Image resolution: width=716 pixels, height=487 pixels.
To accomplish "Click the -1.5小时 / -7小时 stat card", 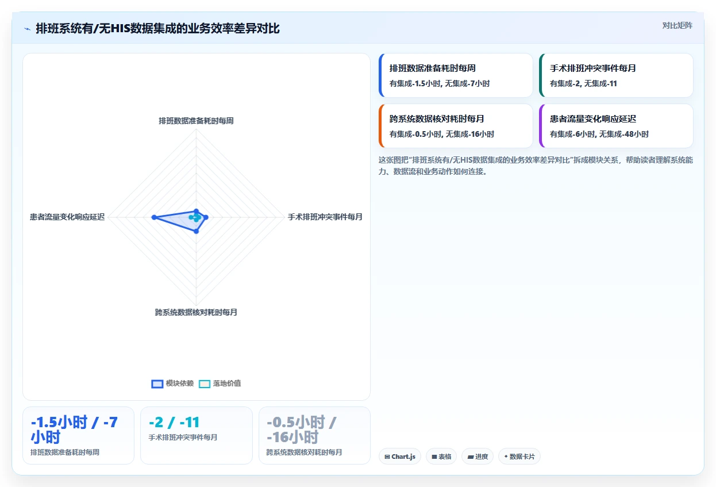I will tap(78, 435).
